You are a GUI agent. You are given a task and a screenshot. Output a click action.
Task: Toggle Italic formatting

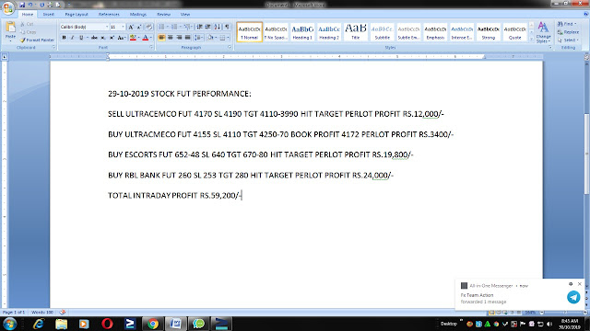click(x=72, y=38)
